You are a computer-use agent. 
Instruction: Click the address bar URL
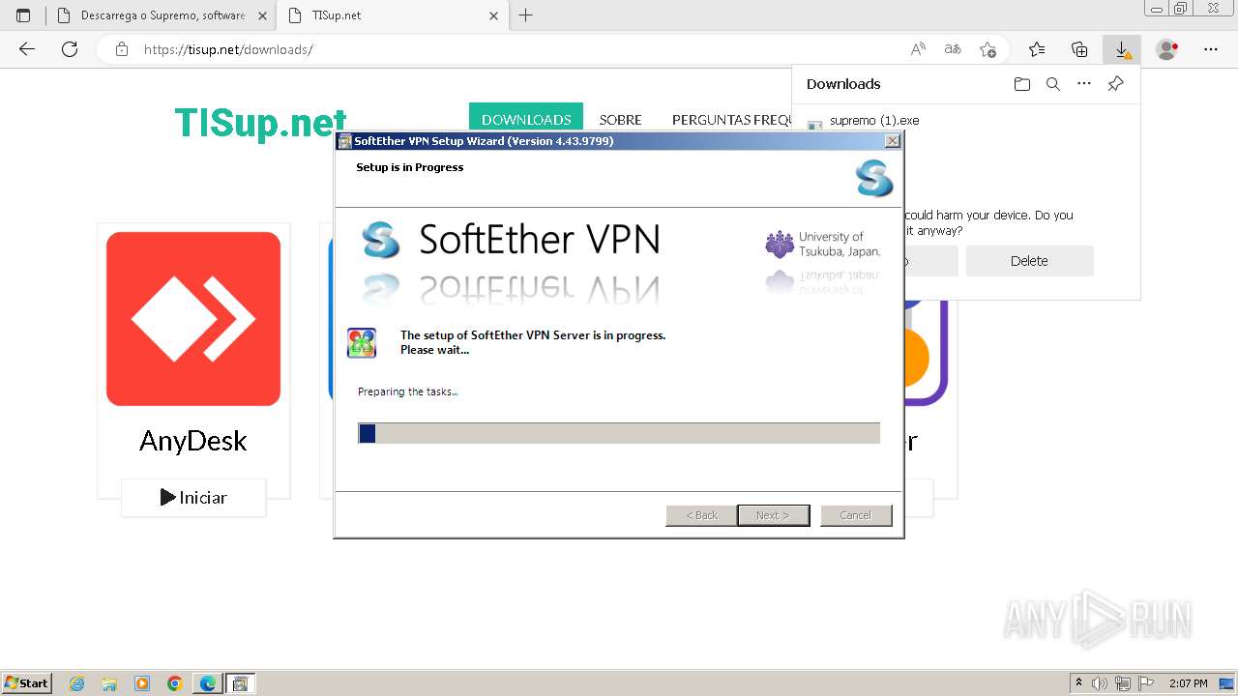pyautogui.click(x=228, y=49)
